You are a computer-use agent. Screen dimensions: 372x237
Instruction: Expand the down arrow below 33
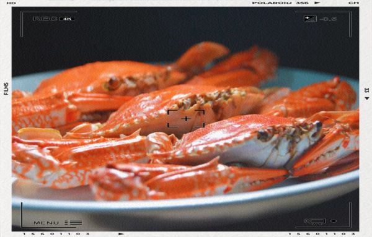[x=366, y=98]
